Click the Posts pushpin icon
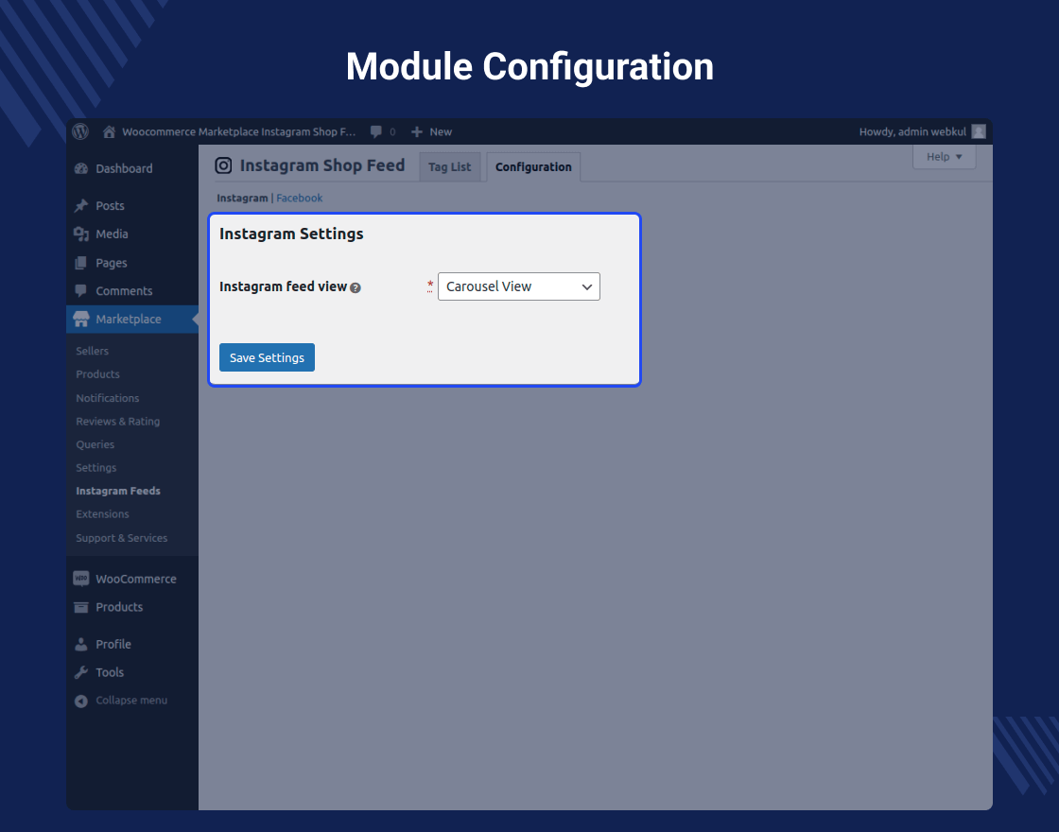 pos(81,206)
